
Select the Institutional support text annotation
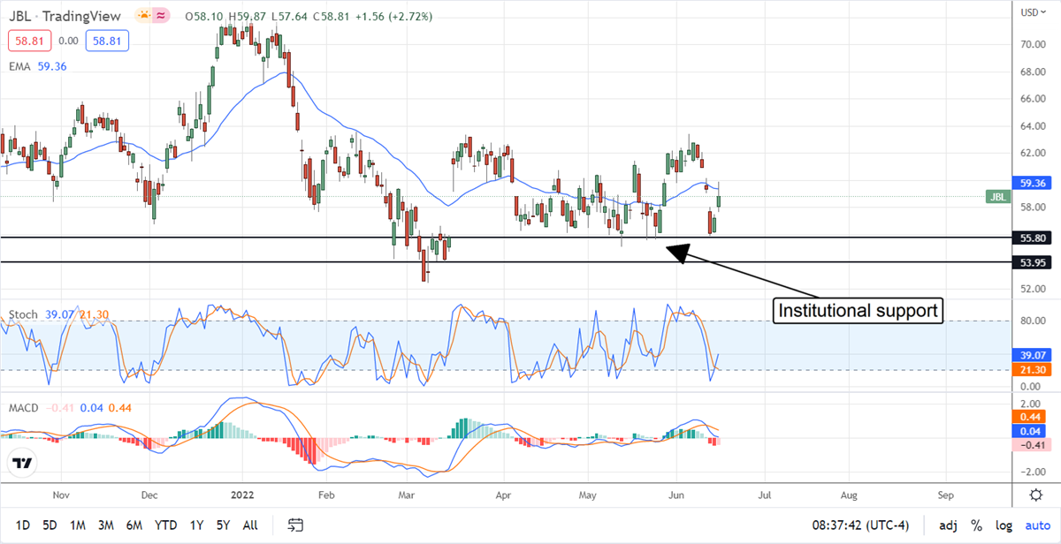[x=858, y=311]
